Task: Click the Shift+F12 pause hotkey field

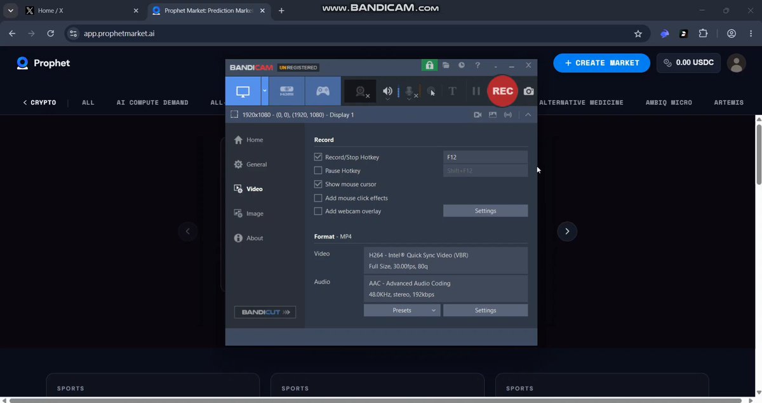Action: click(x=485, y=171)
